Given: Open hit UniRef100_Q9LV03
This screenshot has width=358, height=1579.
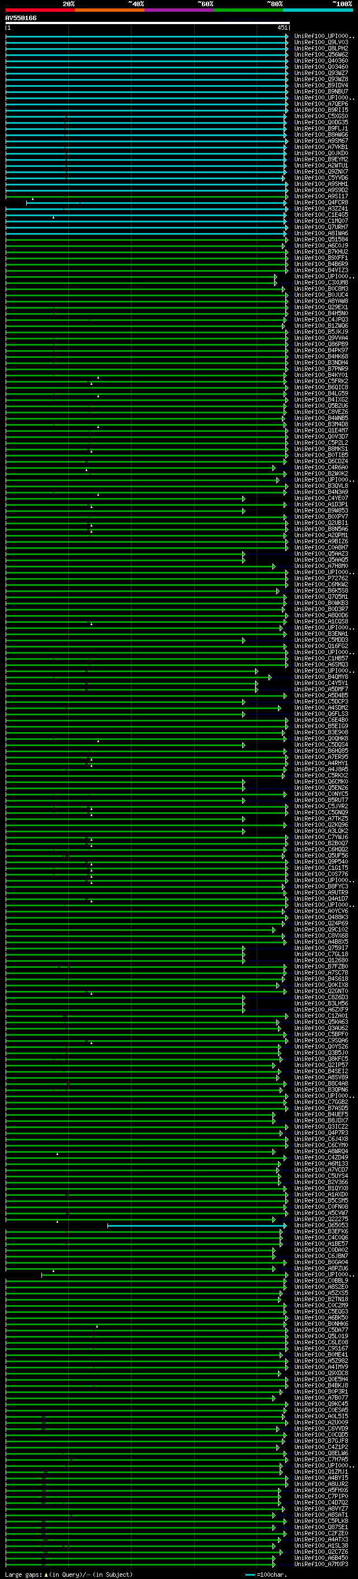Looking at the screenshot, I should pos(321,43).
